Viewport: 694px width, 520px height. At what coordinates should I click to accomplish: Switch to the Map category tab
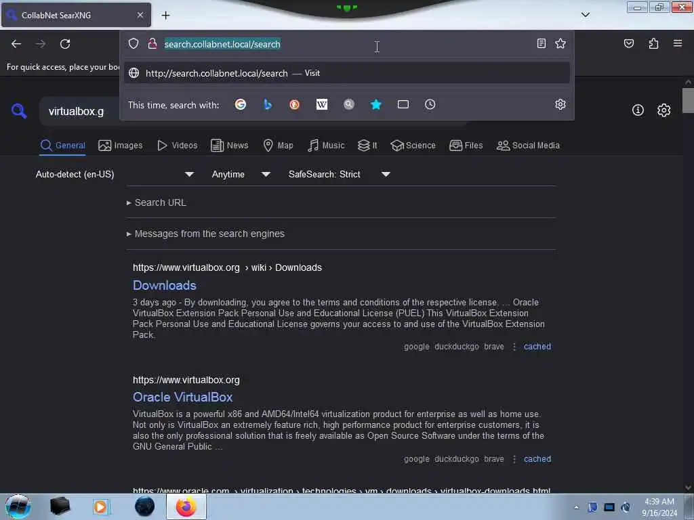point(278,146)
